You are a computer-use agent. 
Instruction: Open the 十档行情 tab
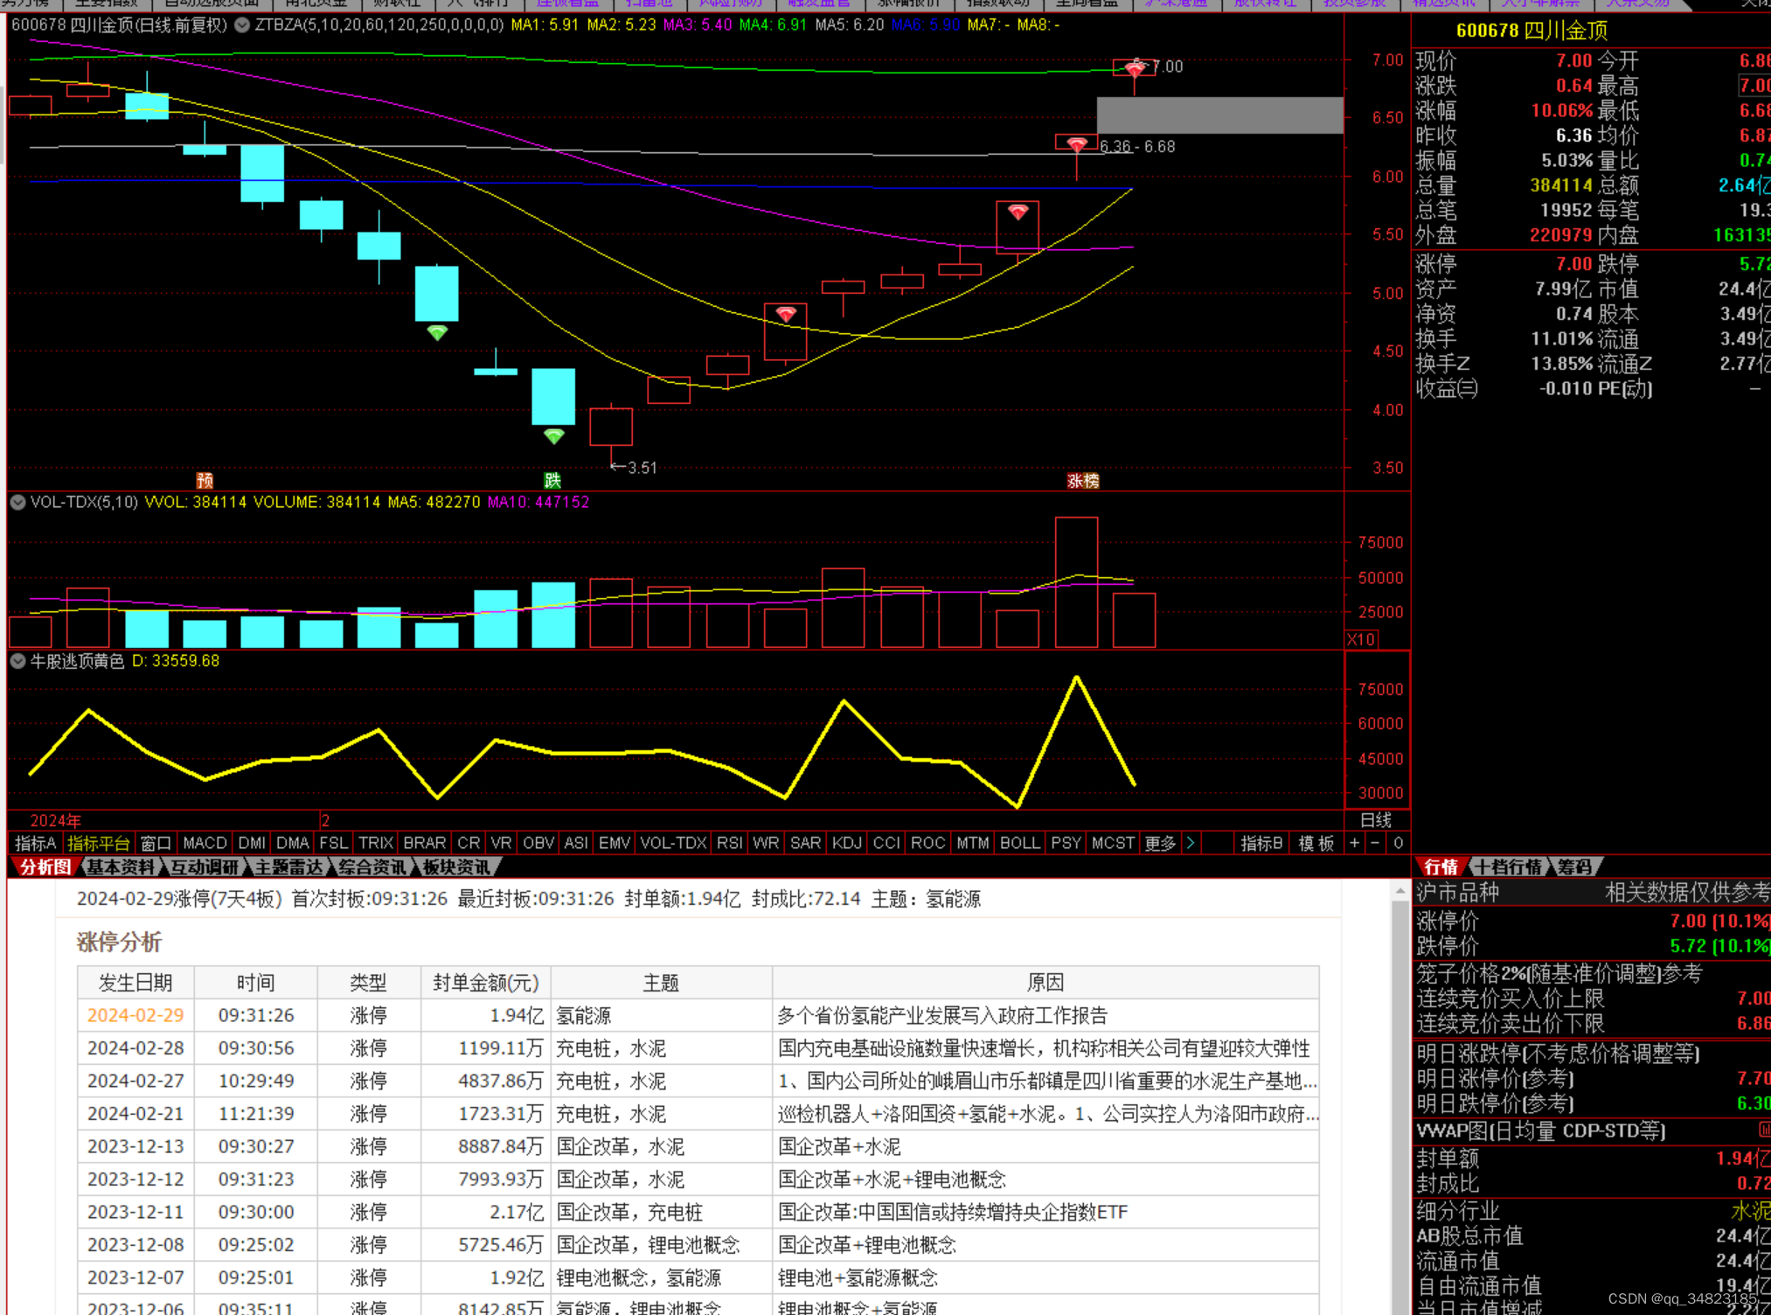tap(1509, 866)
